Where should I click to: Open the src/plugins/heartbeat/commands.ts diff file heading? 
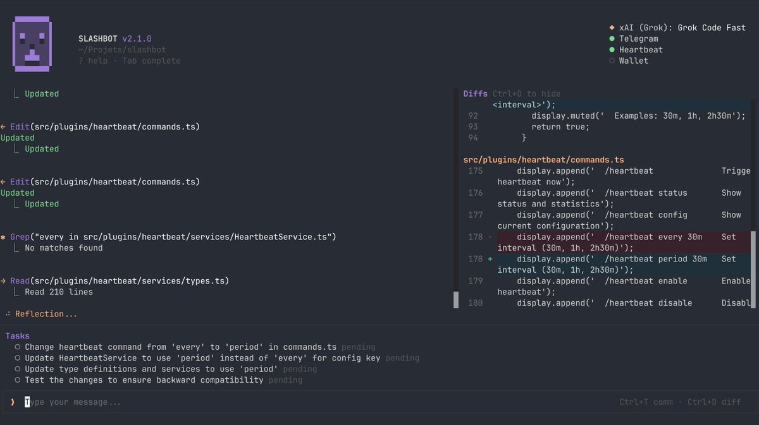click(544, 160)
